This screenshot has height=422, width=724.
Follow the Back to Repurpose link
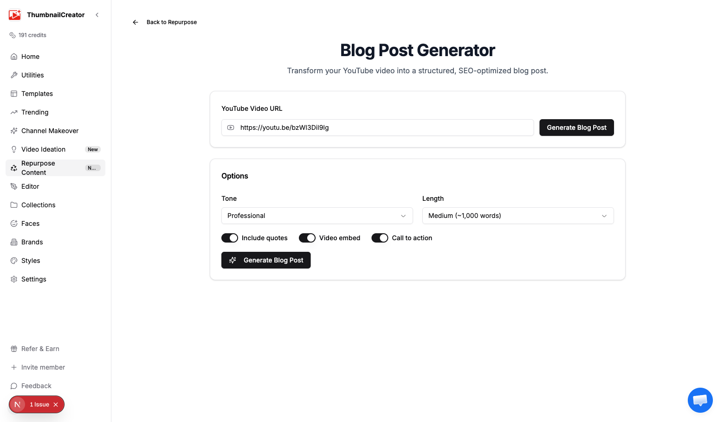pos(172,22)
